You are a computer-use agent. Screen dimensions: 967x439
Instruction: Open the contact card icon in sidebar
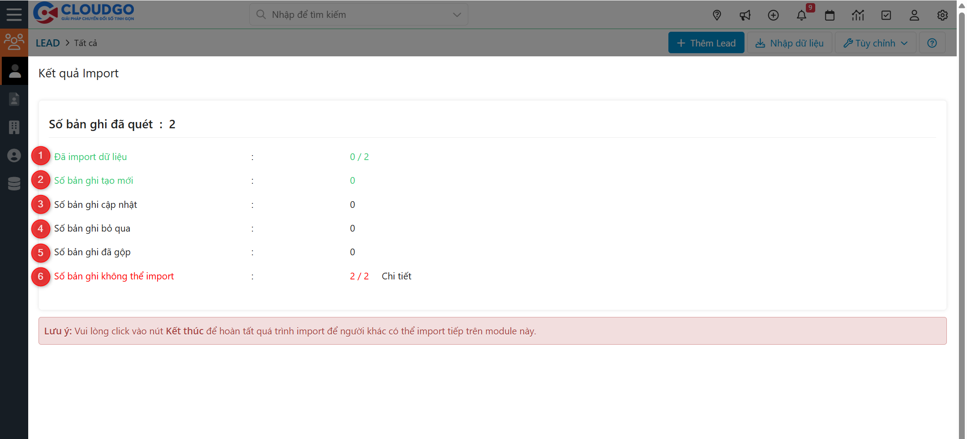coord(14,99)
